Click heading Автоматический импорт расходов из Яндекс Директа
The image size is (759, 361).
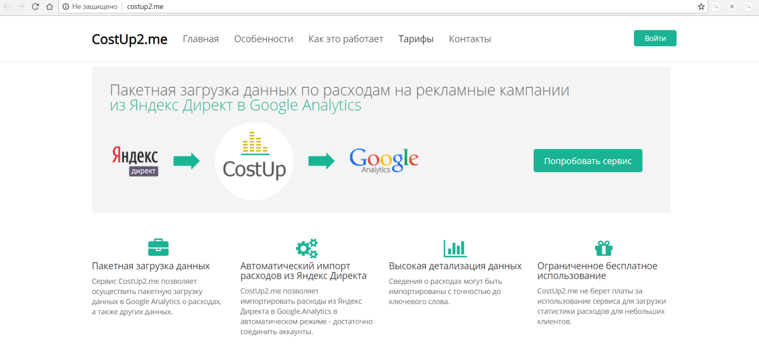(x=303, y=271)
